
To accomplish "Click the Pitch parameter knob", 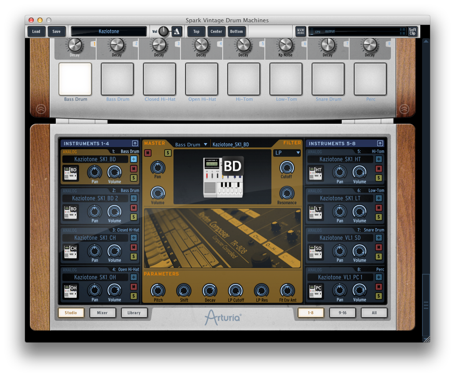I will click(x=158, y=291).
